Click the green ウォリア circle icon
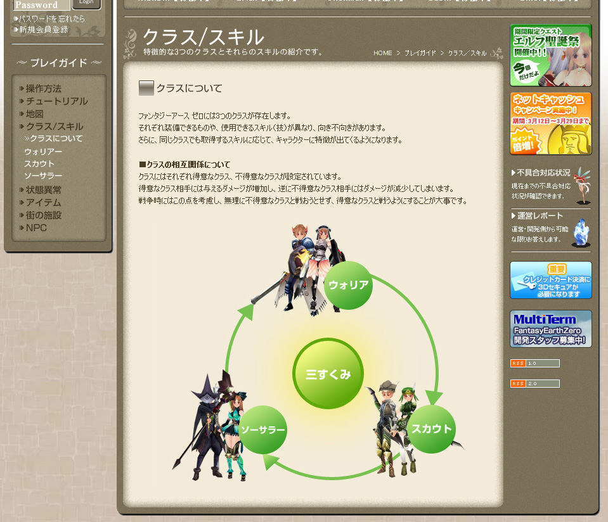Viewport: 608px width, 522px height. pos(348,285)
